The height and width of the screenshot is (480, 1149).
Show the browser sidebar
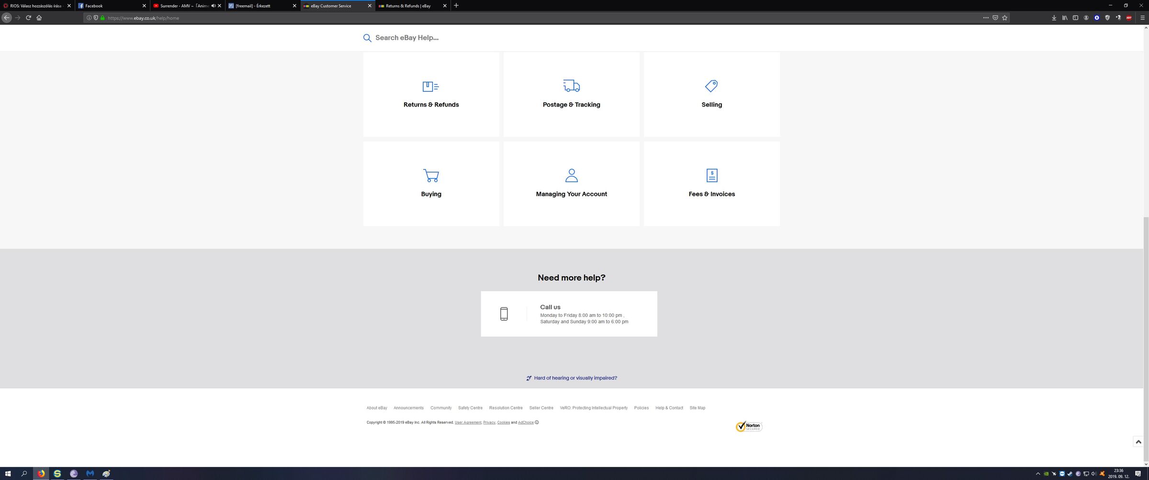(1075, 18)
